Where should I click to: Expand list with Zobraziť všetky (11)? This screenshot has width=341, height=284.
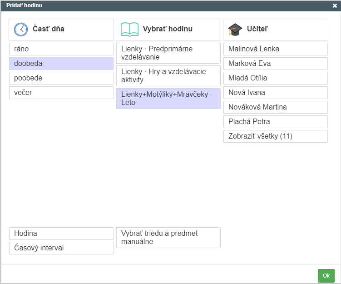pos(276,136)
